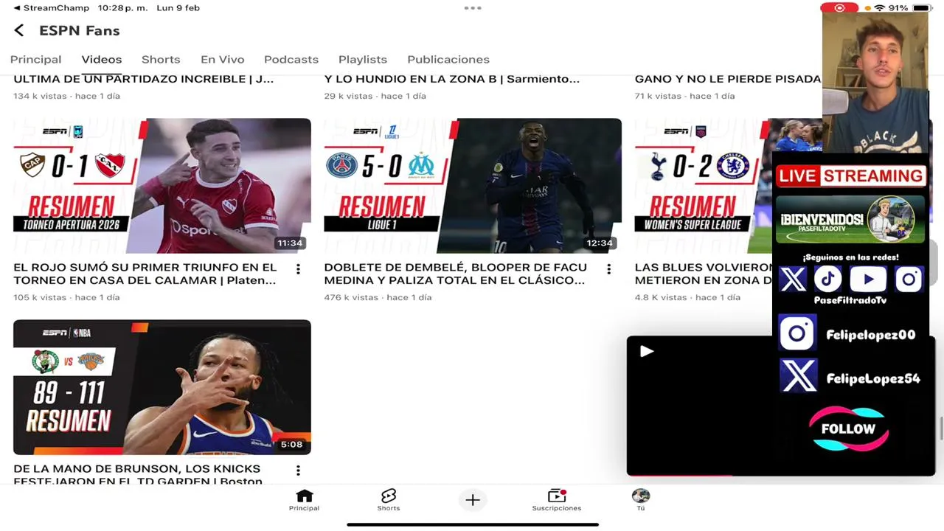This screenshot has height=531, width=944.
Task: Tap the plus create button
Action: [x=473, y=500]
